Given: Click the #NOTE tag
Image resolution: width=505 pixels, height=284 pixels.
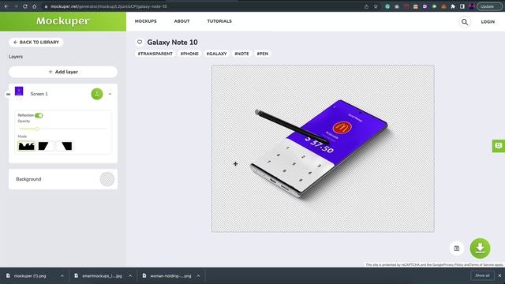Looking at the screenshot, I should coord(241,54).
